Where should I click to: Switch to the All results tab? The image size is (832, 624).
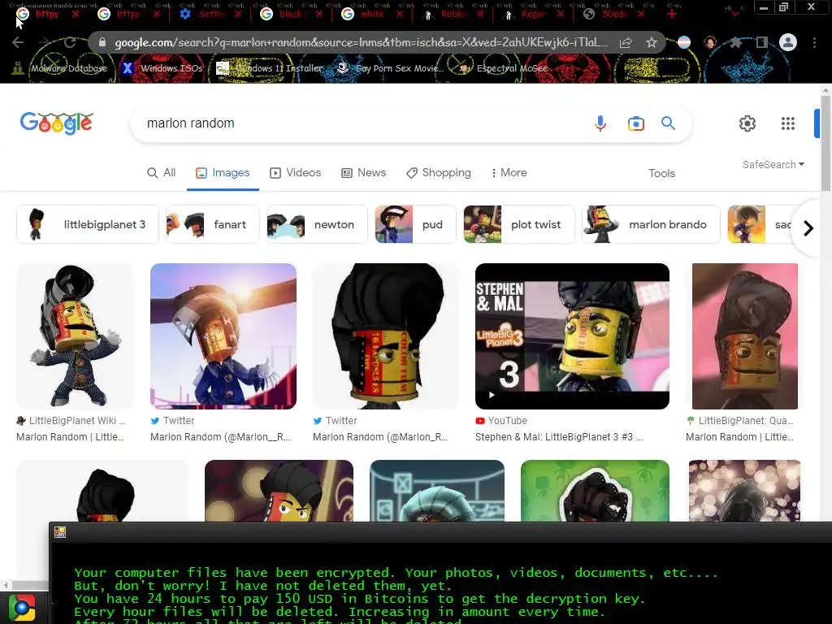point(162,173)
